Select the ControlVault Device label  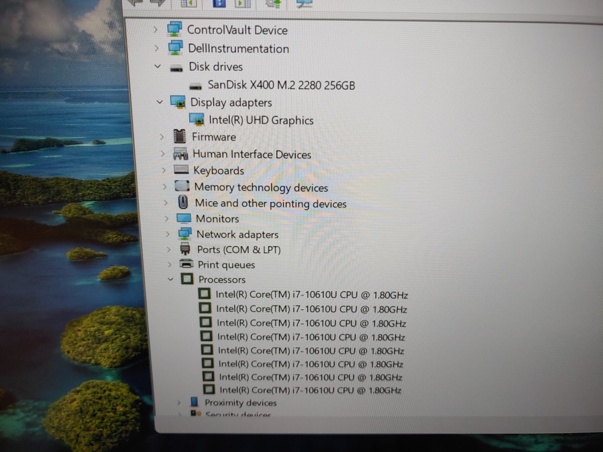pyautogui.click(x=237, y=30)
